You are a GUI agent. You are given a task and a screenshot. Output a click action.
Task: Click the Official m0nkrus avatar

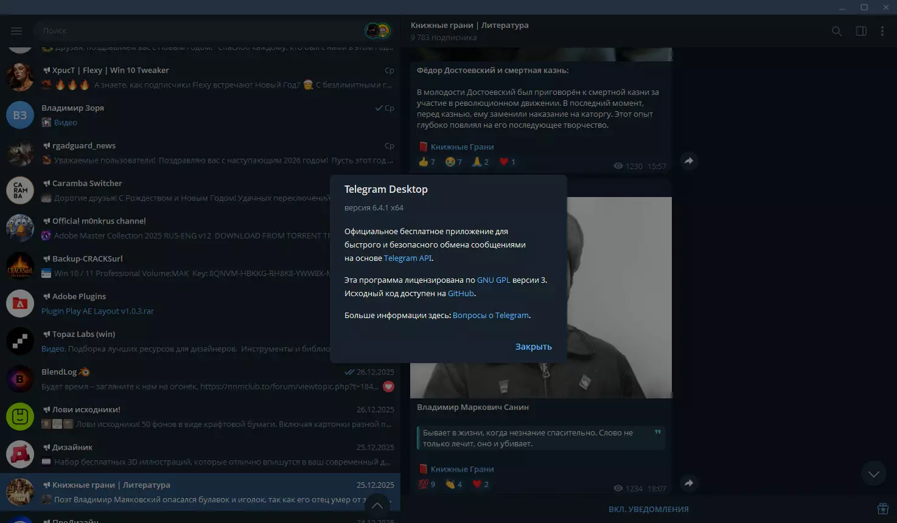[20, 228]
